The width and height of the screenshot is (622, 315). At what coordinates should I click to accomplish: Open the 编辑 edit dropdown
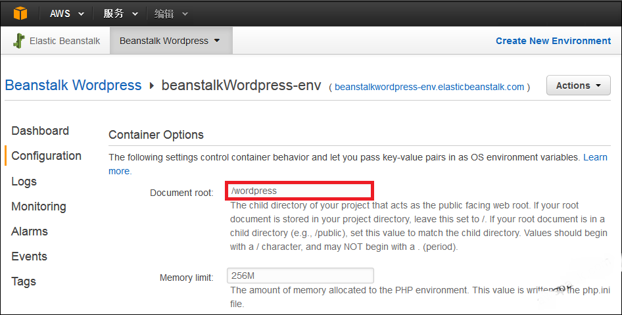(x=170, y=14)
